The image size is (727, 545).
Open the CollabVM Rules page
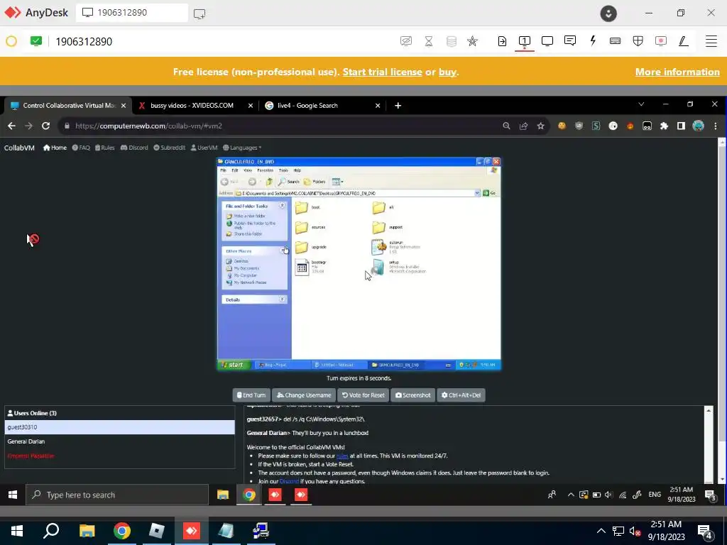pyautogui.click(x=105, y=148)
